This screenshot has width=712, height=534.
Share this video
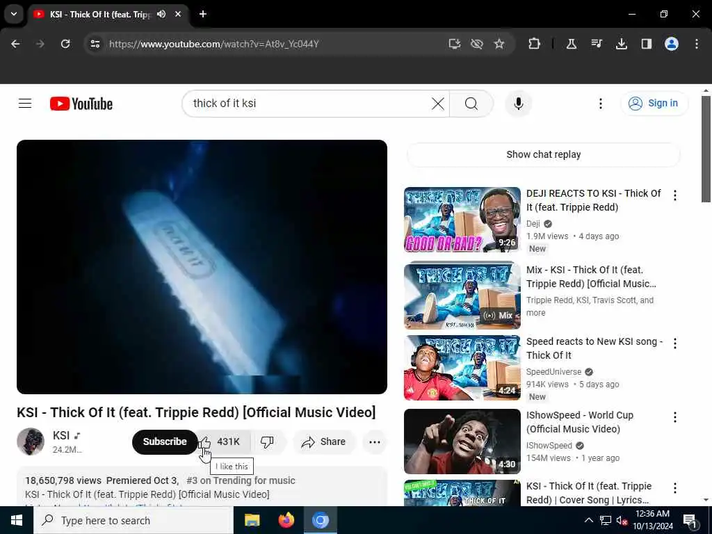point(324,442)
